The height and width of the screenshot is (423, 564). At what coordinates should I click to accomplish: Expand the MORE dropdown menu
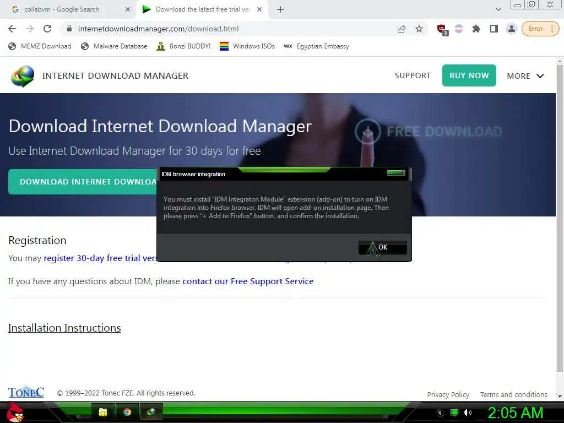coord(525,76)
